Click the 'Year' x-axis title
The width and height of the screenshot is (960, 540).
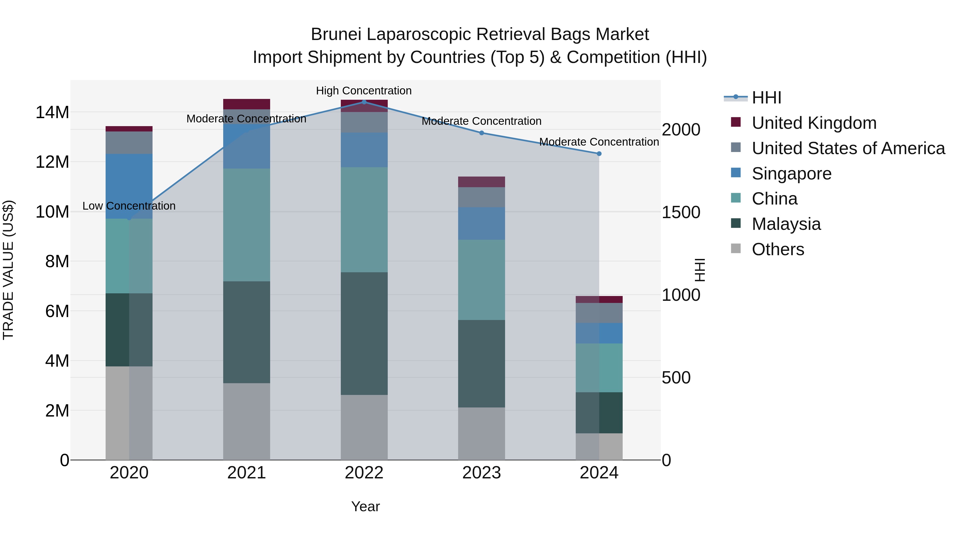366,507
